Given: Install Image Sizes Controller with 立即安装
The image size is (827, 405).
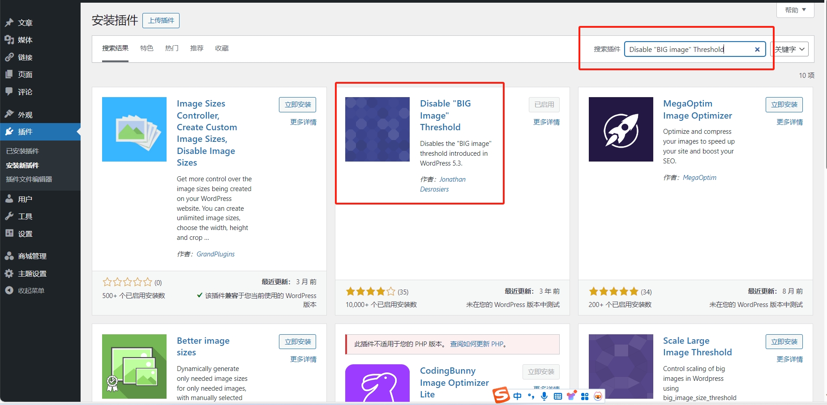Looking at the screenshot, I should (298, 105).
